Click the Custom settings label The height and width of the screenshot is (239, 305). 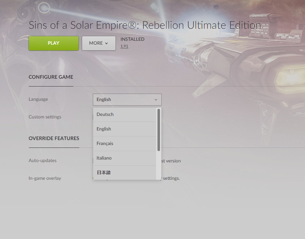click(x=45, y=117)
